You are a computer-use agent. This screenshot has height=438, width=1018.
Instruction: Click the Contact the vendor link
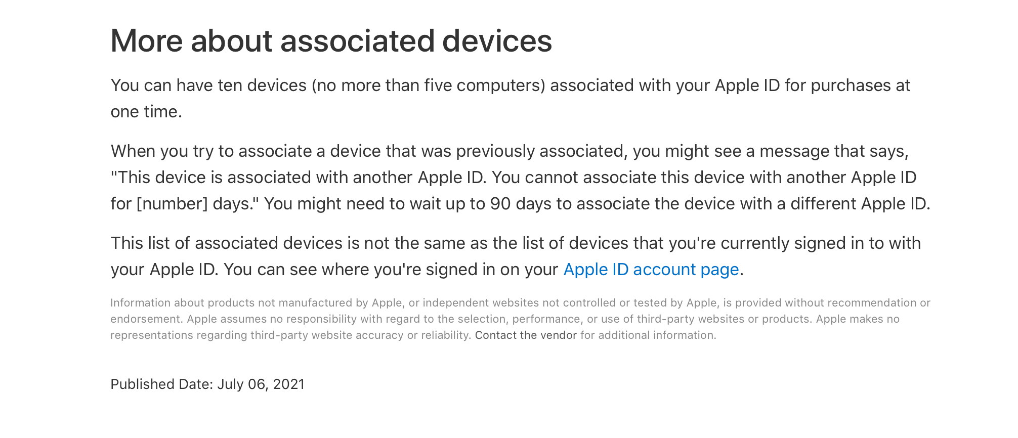tap(526, 335)
